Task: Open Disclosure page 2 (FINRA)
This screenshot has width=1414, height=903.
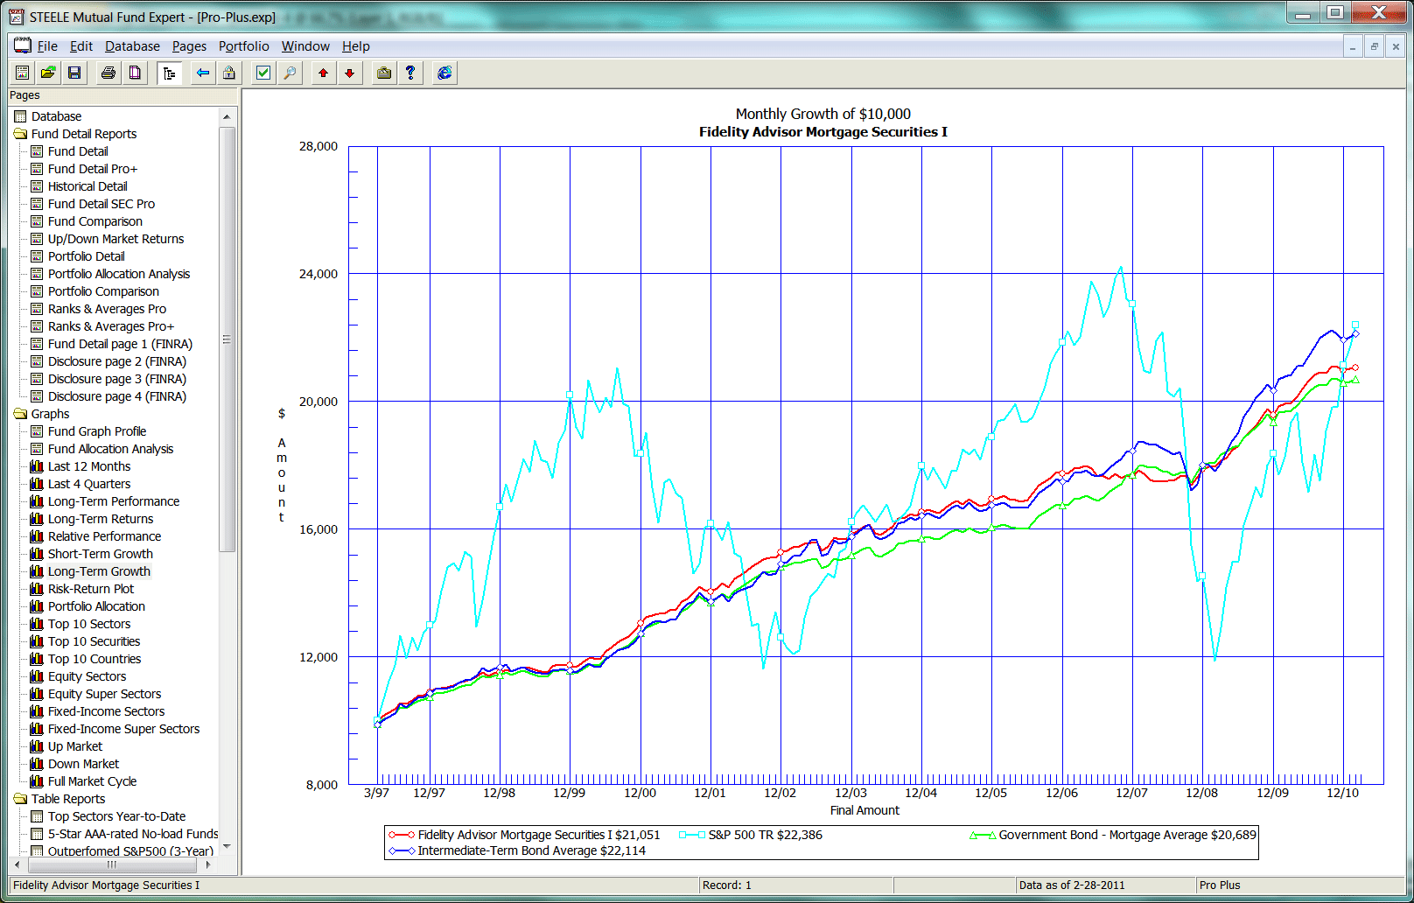Action: pyautogui.click(x=117, y=361)
